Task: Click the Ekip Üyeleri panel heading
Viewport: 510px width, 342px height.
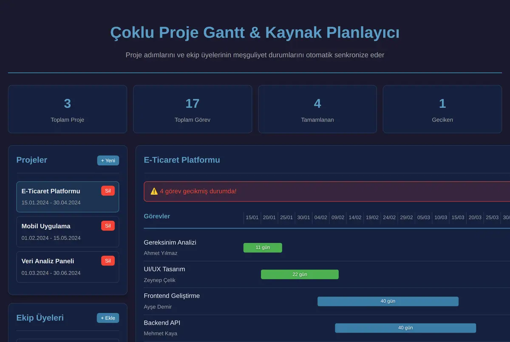Action: pos(40,318)
